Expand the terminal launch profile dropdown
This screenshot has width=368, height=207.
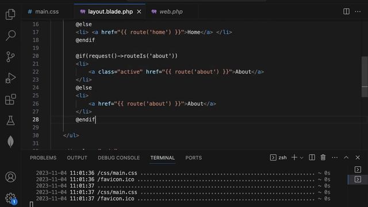click(301, 158)
